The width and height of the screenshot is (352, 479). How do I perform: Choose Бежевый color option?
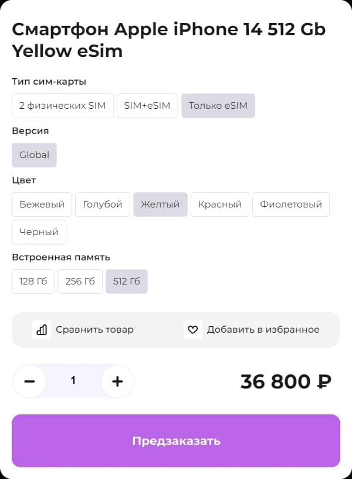[42, 205]
